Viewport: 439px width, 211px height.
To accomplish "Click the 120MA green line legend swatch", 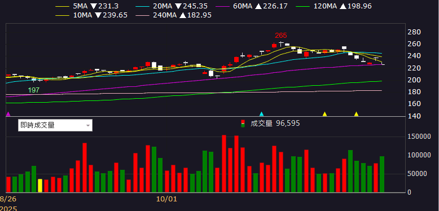I will (x=303, y=6).
